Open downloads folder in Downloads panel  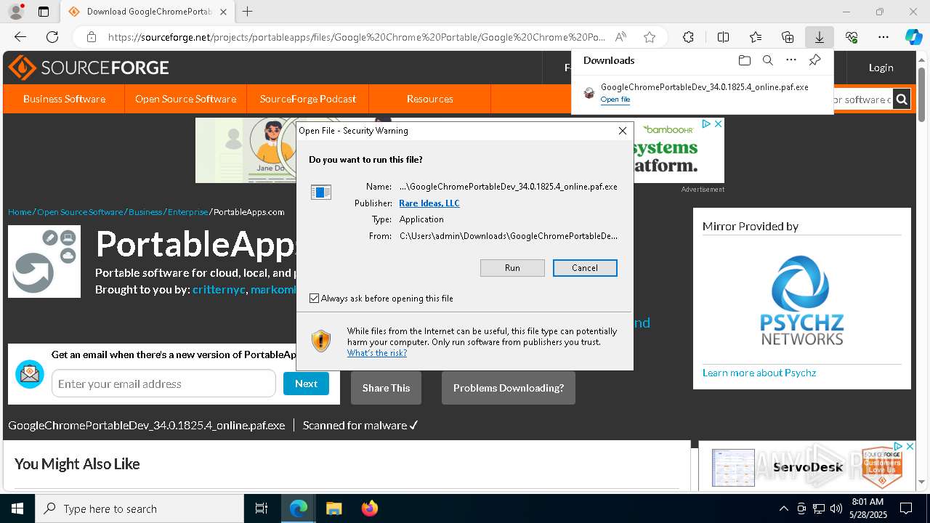[x=744, y=60]
